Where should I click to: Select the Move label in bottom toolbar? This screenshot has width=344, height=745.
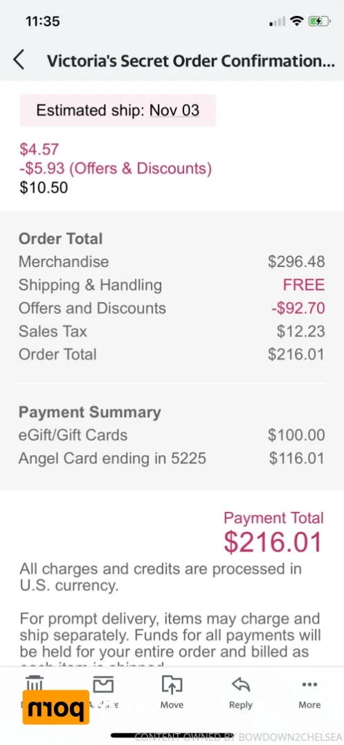(172, 705)
